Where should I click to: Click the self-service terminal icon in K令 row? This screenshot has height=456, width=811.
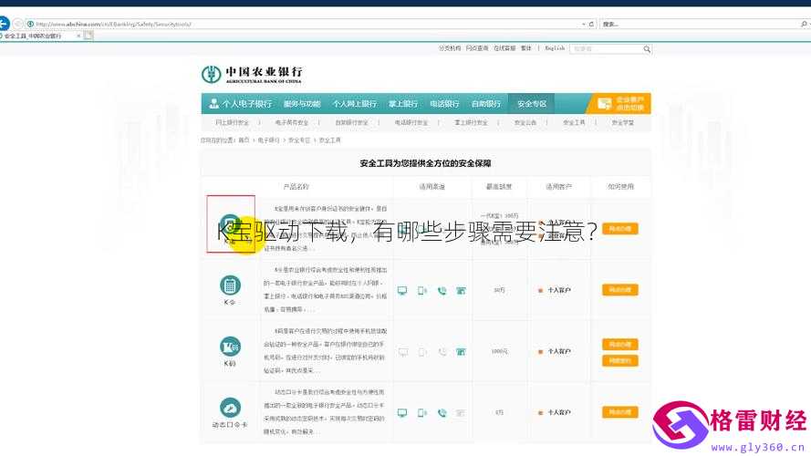pyautogui.click(x=461, y=291)
